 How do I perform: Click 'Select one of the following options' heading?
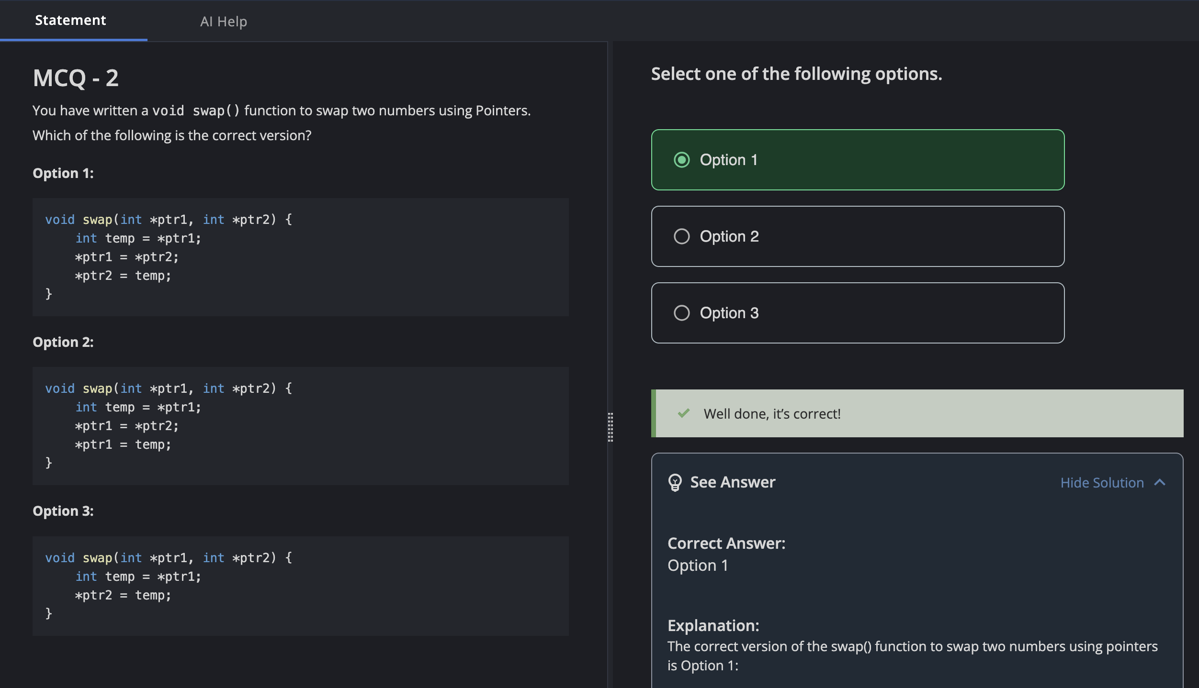(796, 74)
